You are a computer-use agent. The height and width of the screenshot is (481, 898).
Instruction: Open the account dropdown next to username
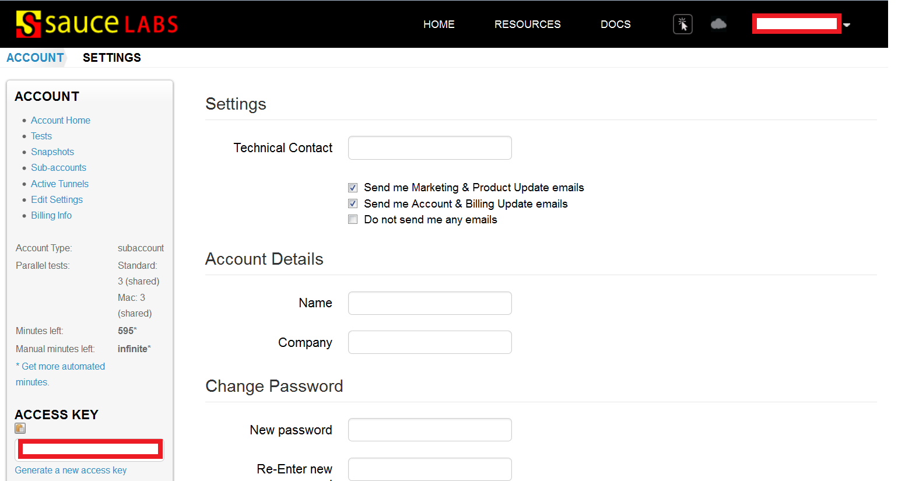(847, 24)
